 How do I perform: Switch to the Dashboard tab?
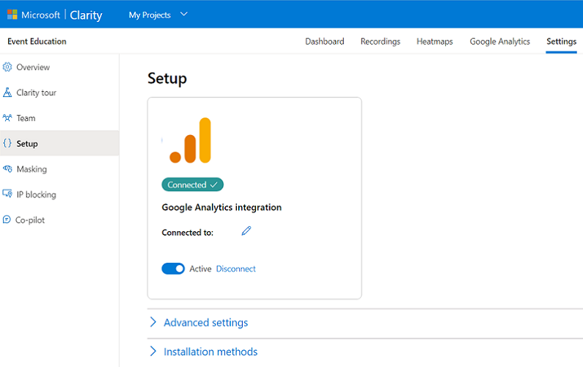[325, 41]
